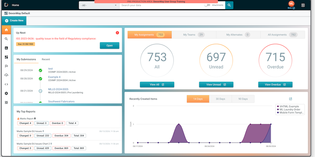Screen dimensions: 315x157
Task: Click the 697 Unread circle
Action: (216, 60)
